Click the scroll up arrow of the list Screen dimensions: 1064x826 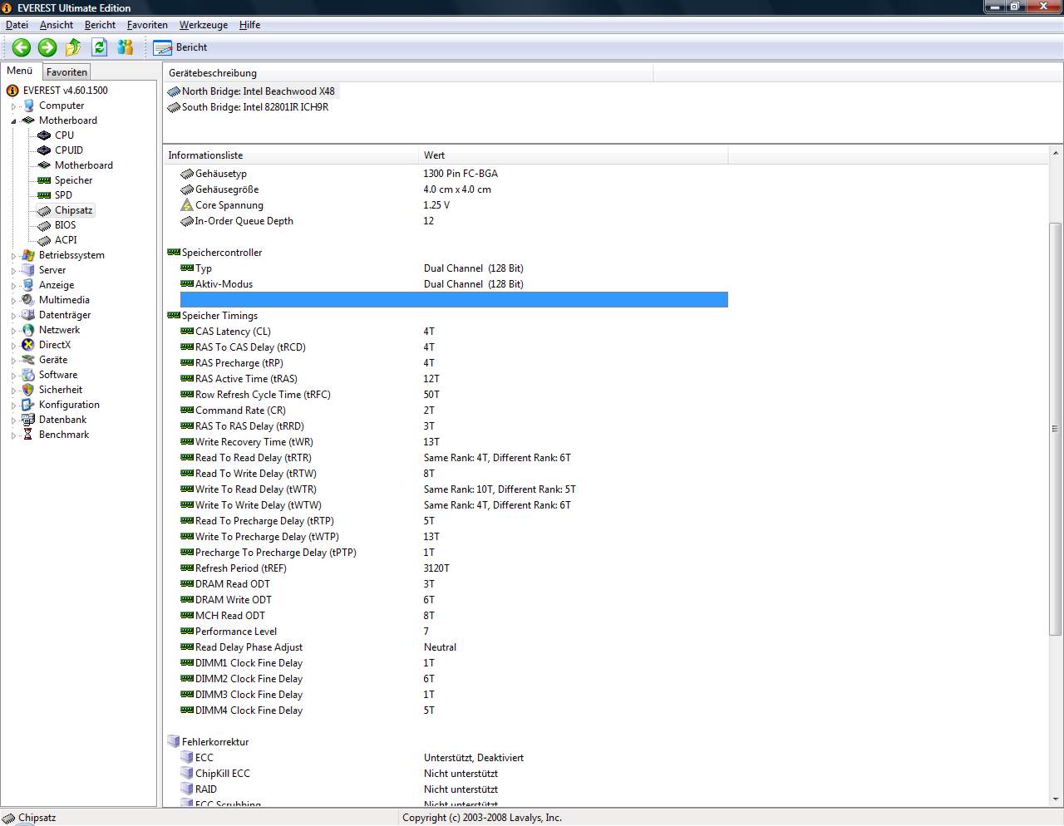click(x=1056, y=154)
